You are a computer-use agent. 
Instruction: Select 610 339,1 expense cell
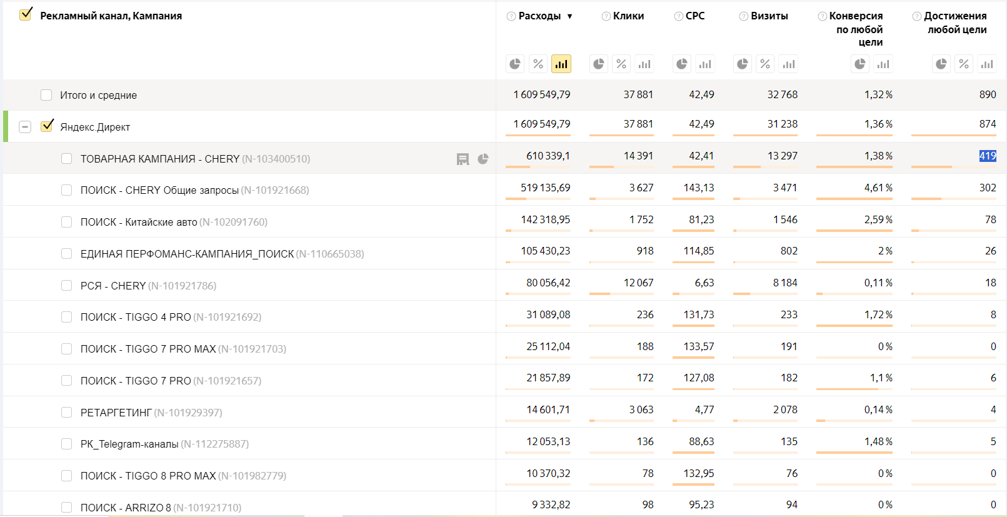click(548, 156)
